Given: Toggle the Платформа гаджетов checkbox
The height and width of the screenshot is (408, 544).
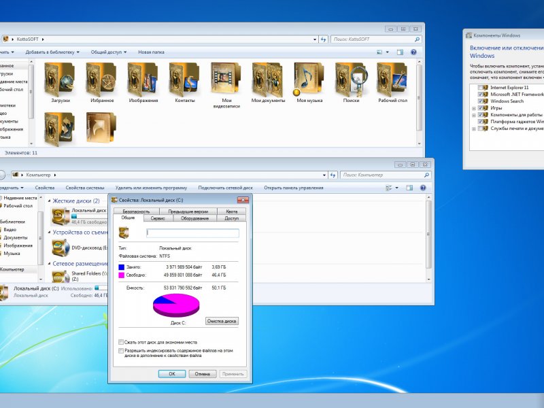Looking at the screenshot, I should [x=481, y=122].
